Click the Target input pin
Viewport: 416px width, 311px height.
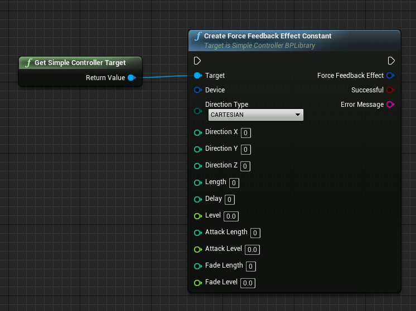point(197,76)
